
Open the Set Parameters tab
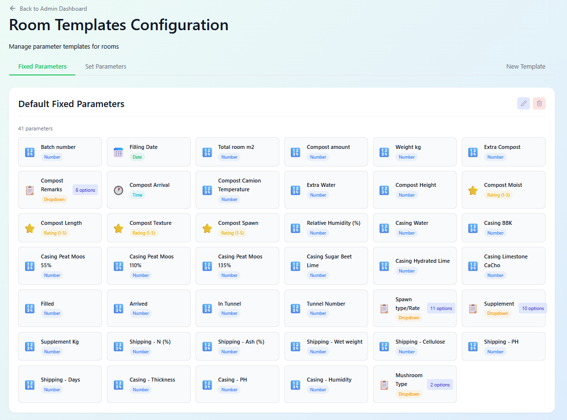click(x=106, y=66)
